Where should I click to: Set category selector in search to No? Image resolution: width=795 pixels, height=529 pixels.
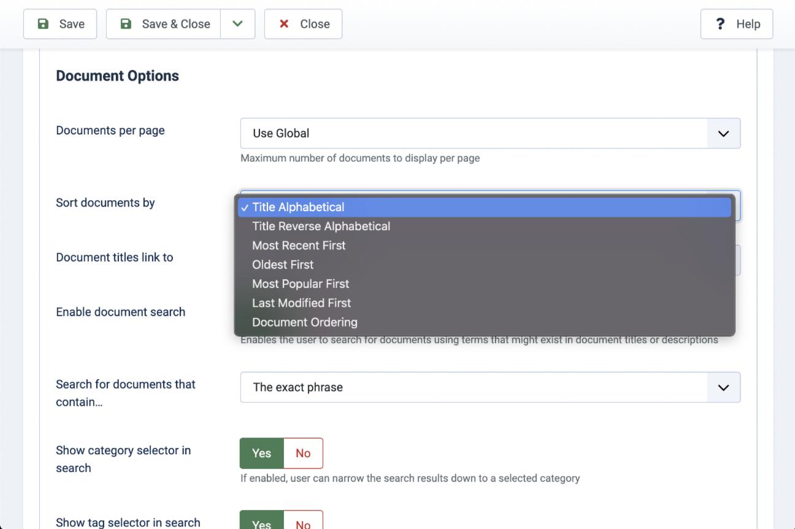[303, 453]
